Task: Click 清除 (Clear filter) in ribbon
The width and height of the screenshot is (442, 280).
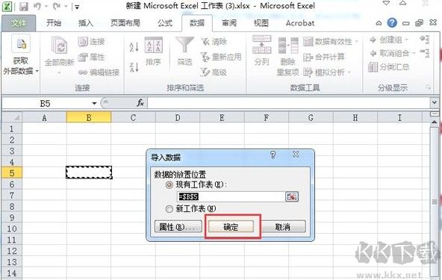Action: (x=214, y=42)
